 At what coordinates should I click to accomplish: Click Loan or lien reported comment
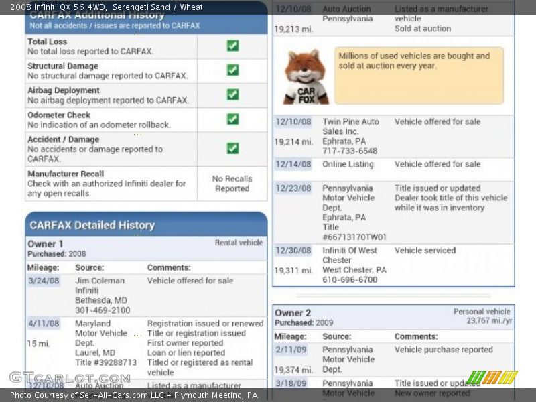(186, 353)
